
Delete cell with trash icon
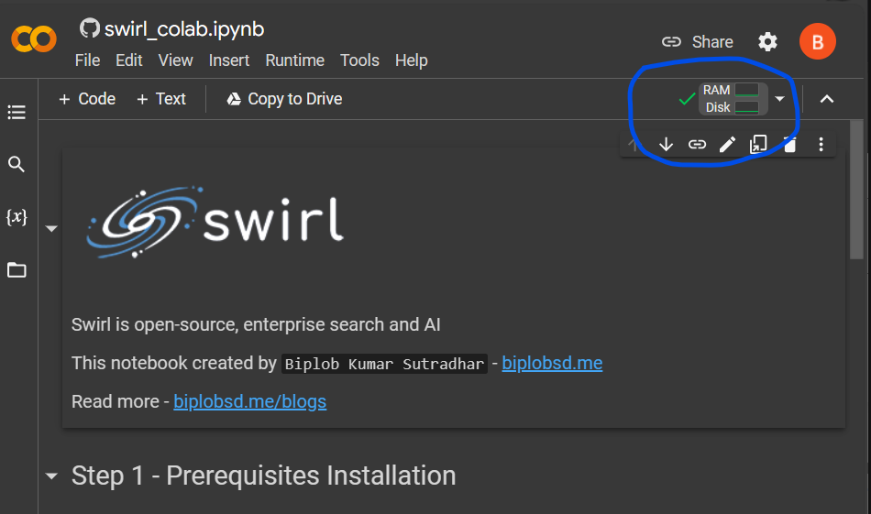point(790,145)
